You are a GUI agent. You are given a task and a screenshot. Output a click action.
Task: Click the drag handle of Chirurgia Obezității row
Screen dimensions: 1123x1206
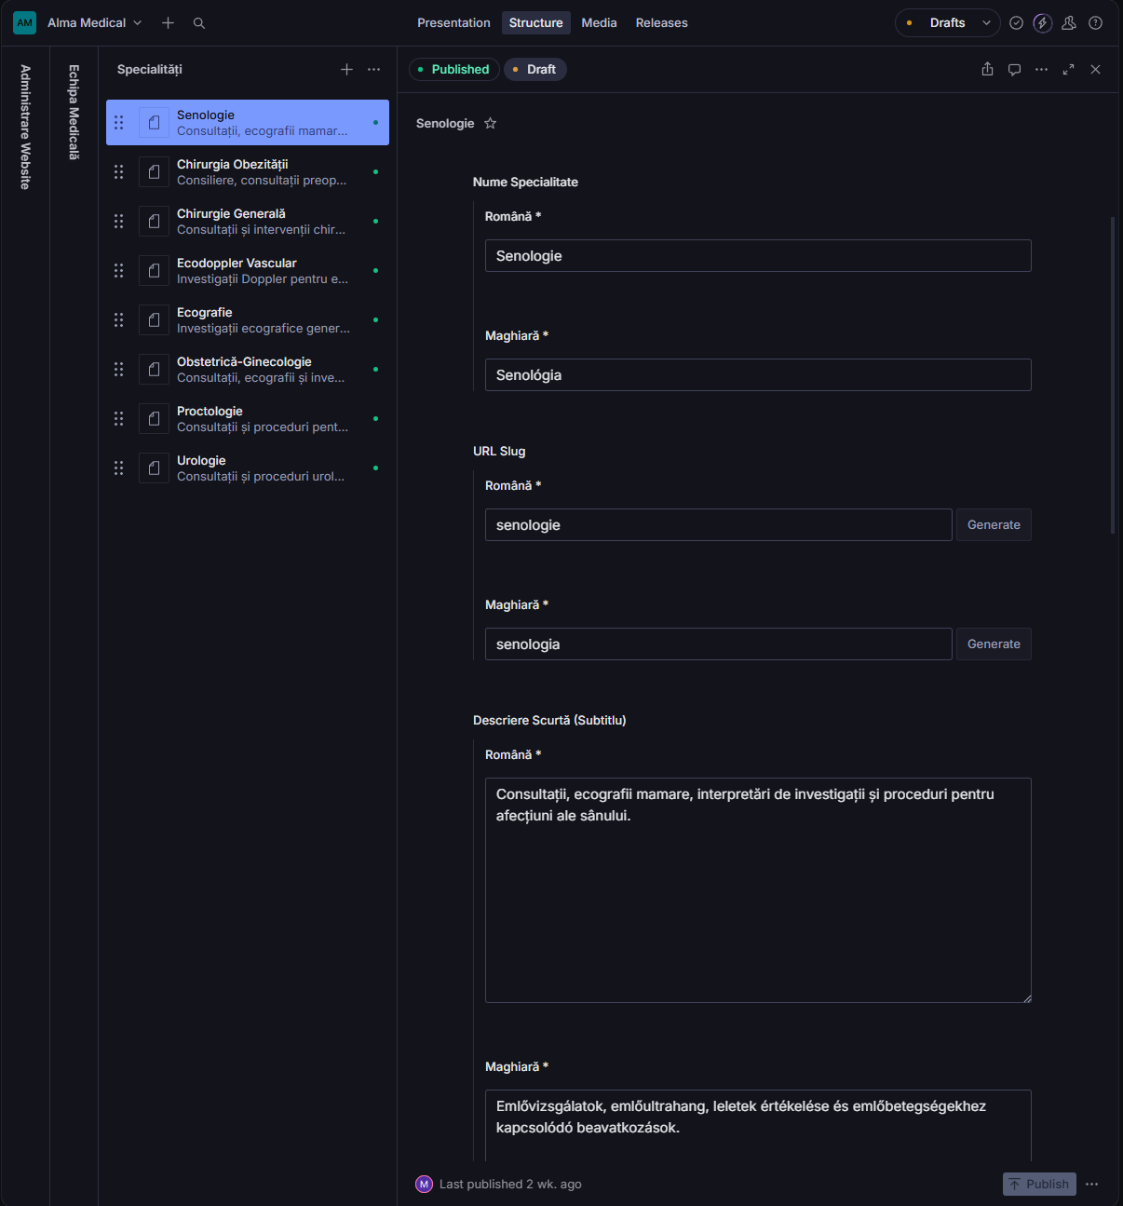[118, 171]
